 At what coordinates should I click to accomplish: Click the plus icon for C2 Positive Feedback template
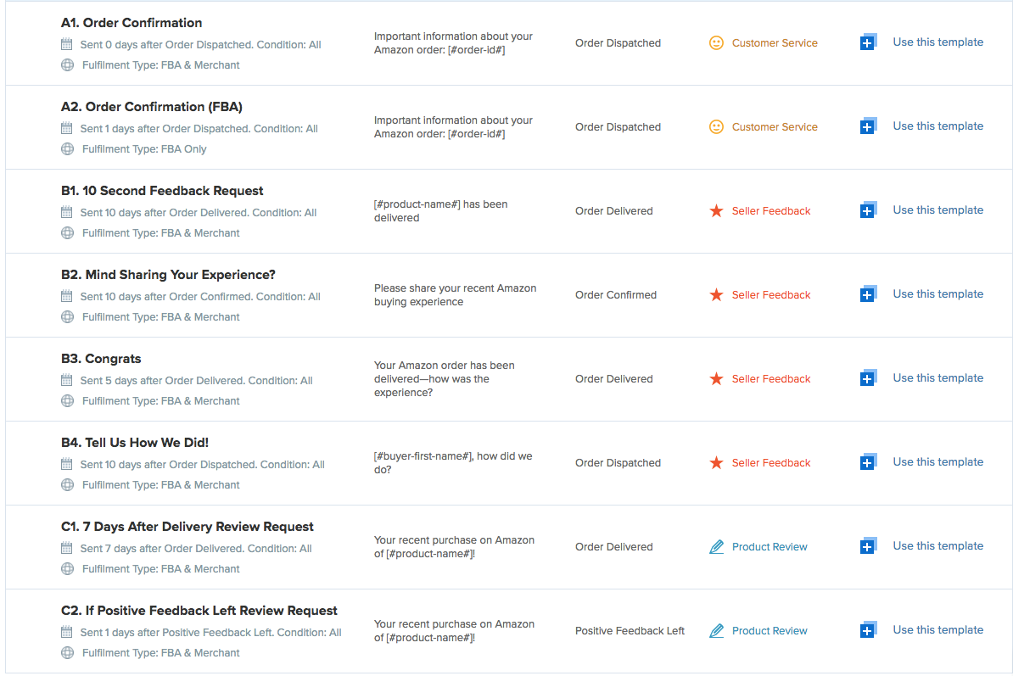tap(868, 630)
